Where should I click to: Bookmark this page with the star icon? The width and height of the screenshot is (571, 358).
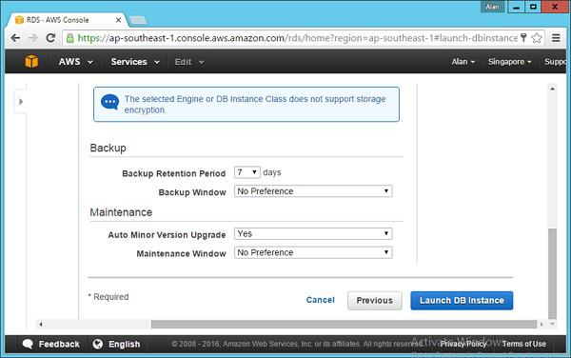(537, 38)
